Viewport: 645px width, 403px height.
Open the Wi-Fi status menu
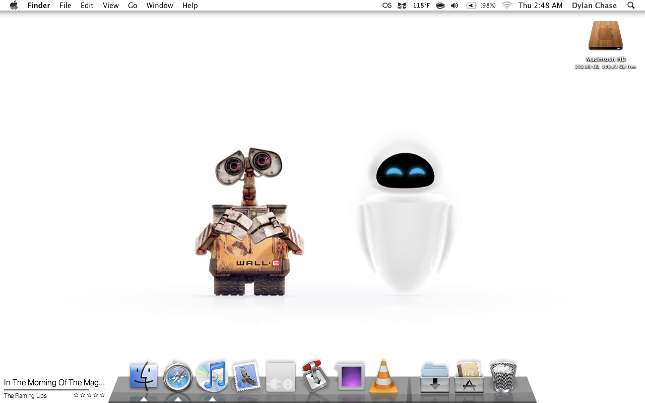[507, 6]
